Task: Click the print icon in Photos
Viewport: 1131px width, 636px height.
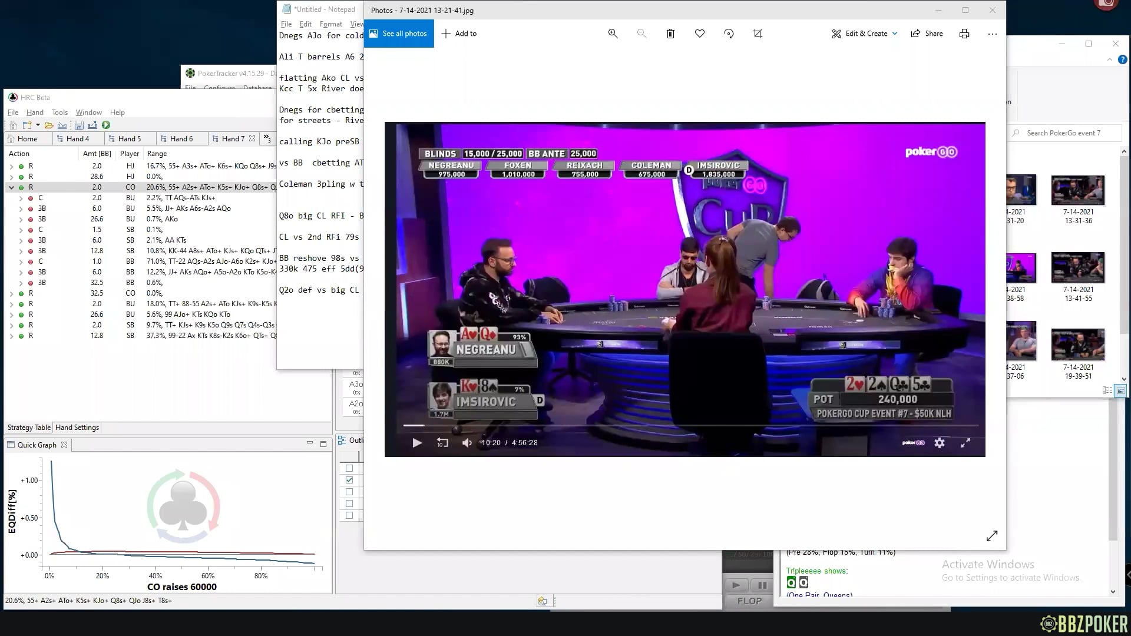Action: 964,34
